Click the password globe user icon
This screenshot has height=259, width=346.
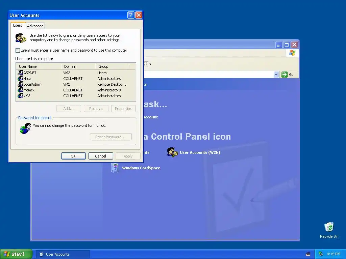tap(25, 128)
